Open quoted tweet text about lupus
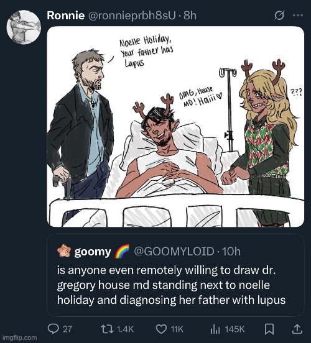The height and width of the screenshot is (343, 311). click(171, 285)
